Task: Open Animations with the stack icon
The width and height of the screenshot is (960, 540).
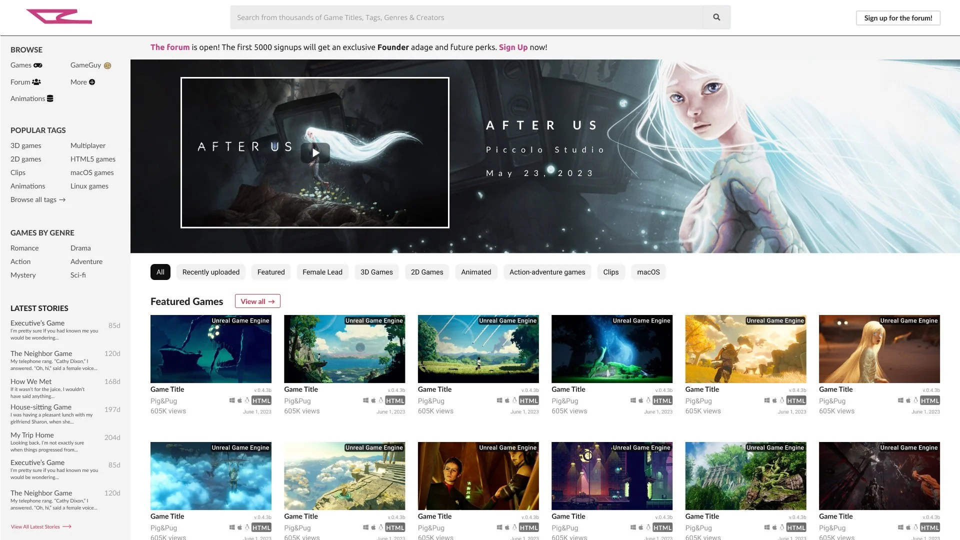Action: point(31,98)
